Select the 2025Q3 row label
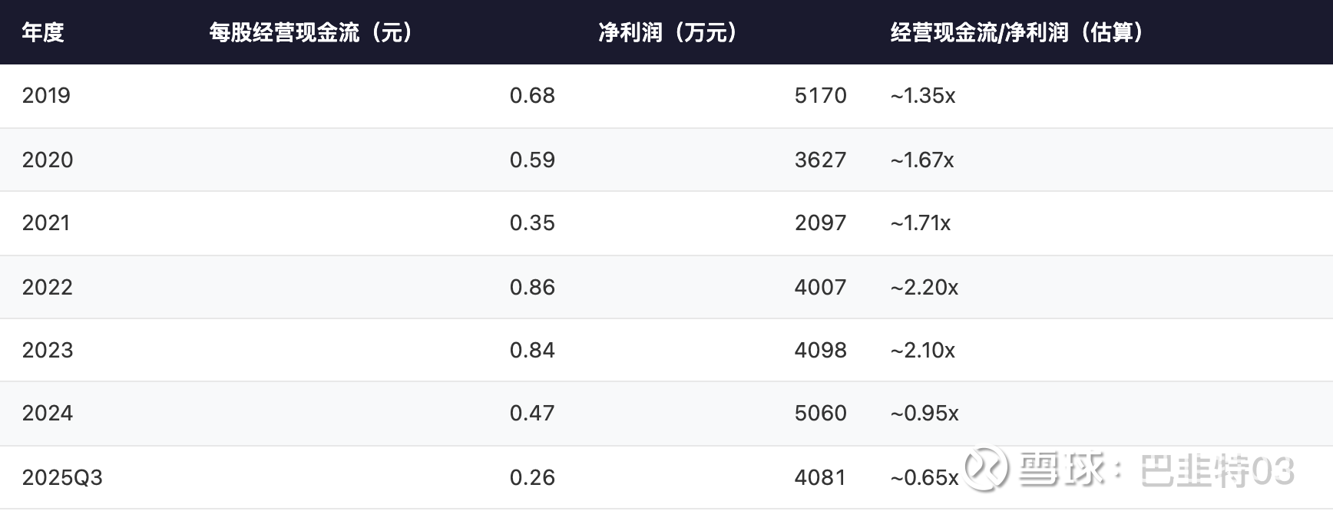Screen dimensions: 1333x511 point(62,477)
